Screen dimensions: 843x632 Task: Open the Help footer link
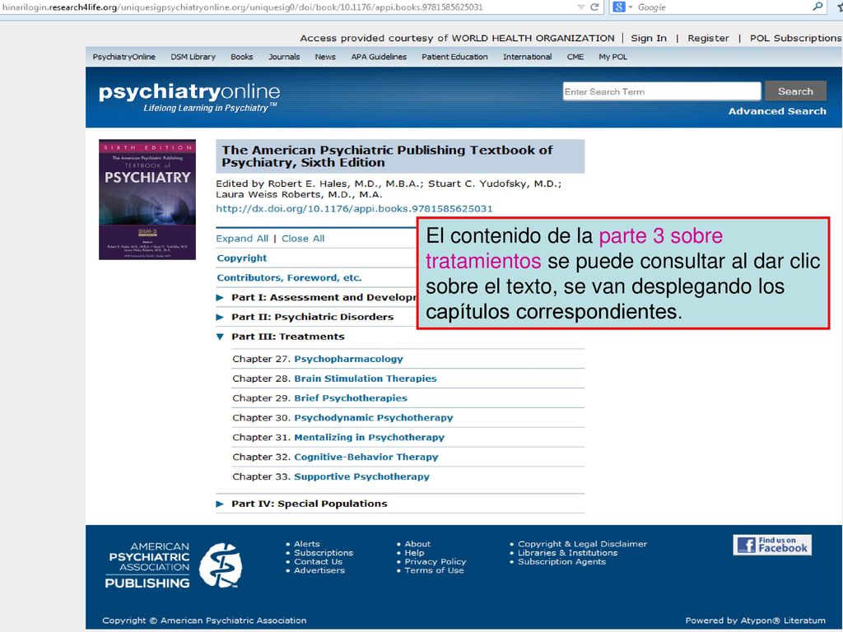(414, 553)
